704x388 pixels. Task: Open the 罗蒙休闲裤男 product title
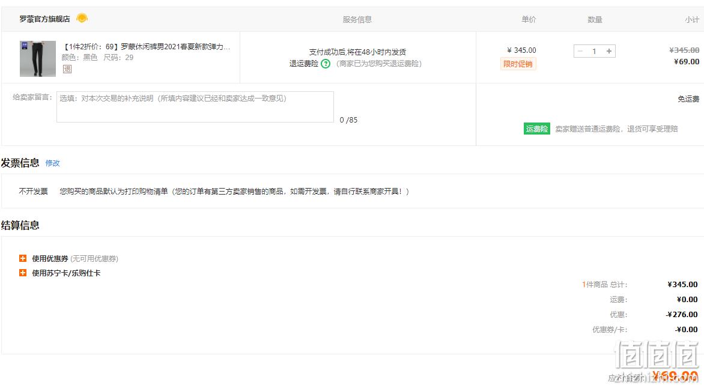(x=147, y=47)
